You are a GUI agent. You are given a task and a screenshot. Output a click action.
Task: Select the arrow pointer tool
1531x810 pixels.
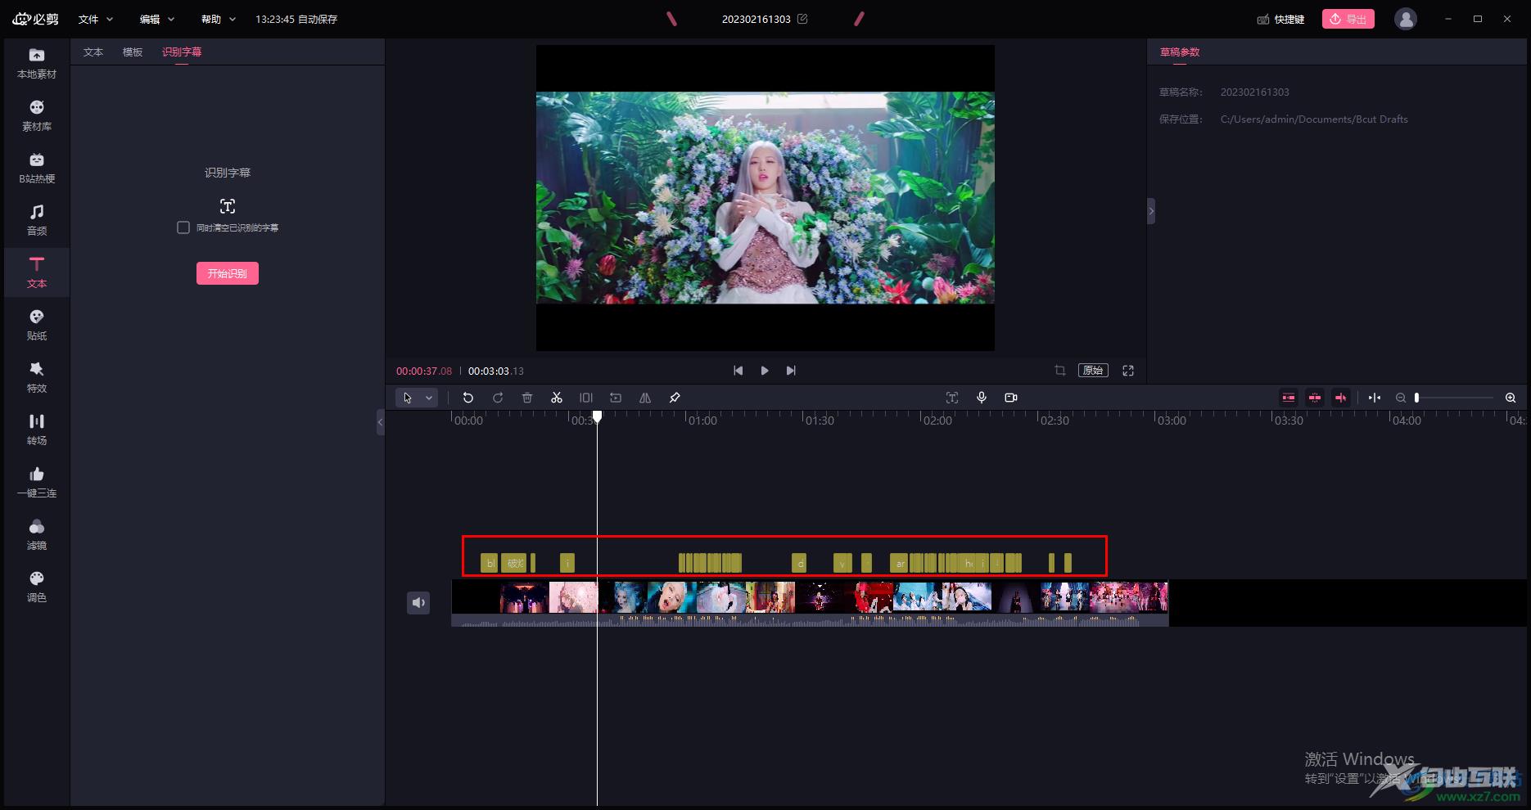pos(408,398)
